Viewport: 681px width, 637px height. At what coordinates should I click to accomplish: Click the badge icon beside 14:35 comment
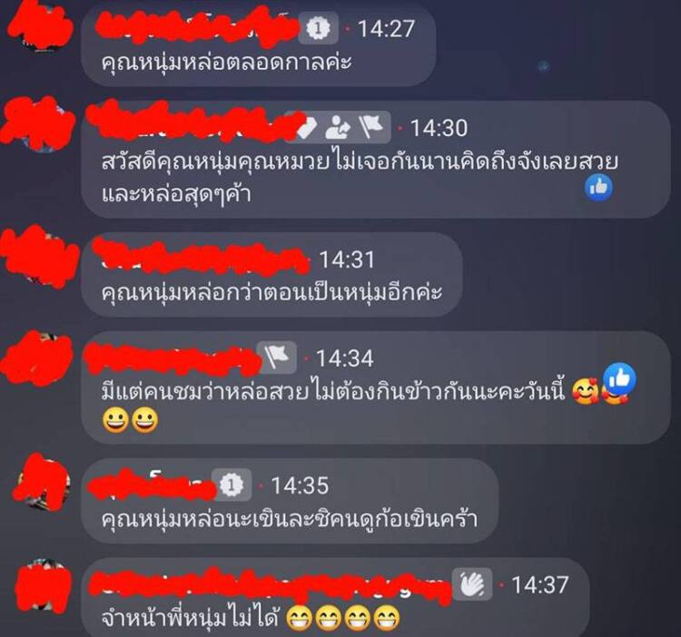(232, 485)
